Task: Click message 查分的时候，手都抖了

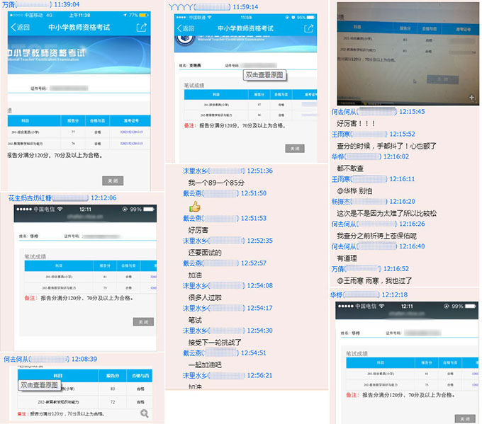Action: click(386, 146)
